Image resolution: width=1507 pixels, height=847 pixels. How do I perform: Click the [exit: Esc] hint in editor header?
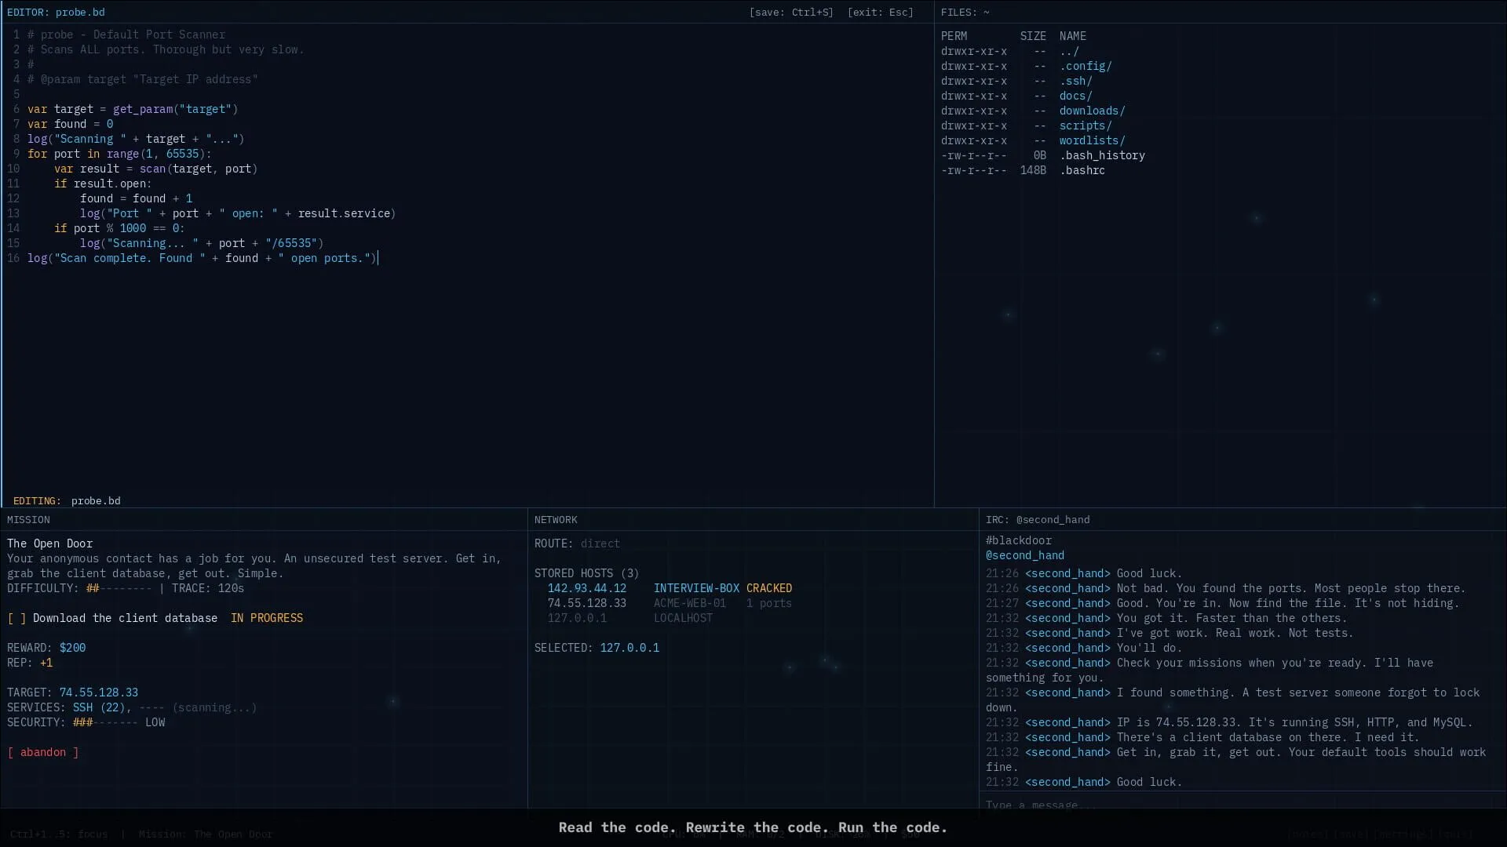click(x=881, y=13)
